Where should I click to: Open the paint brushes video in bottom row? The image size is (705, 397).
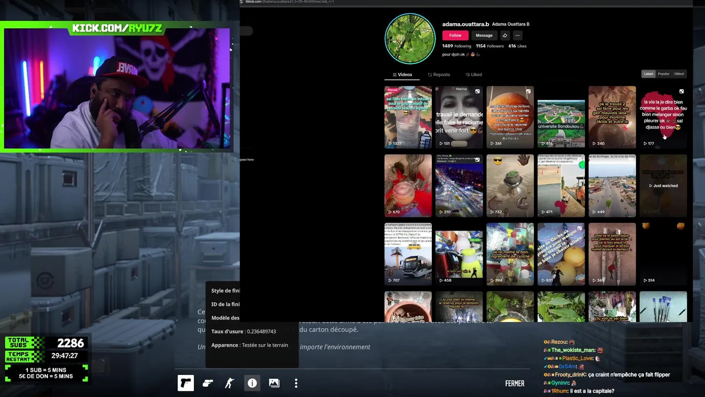663,307
